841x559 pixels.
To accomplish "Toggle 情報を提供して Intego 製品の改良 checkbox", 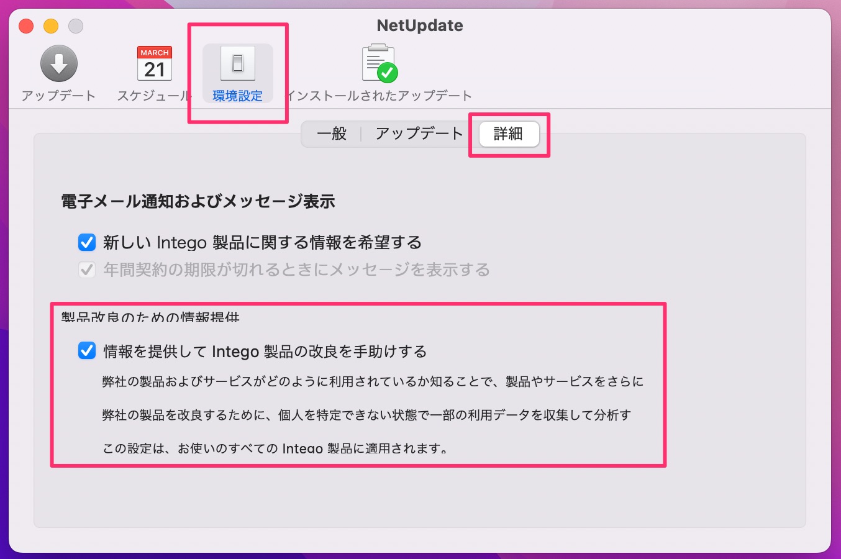I will (x=87, y=351).
